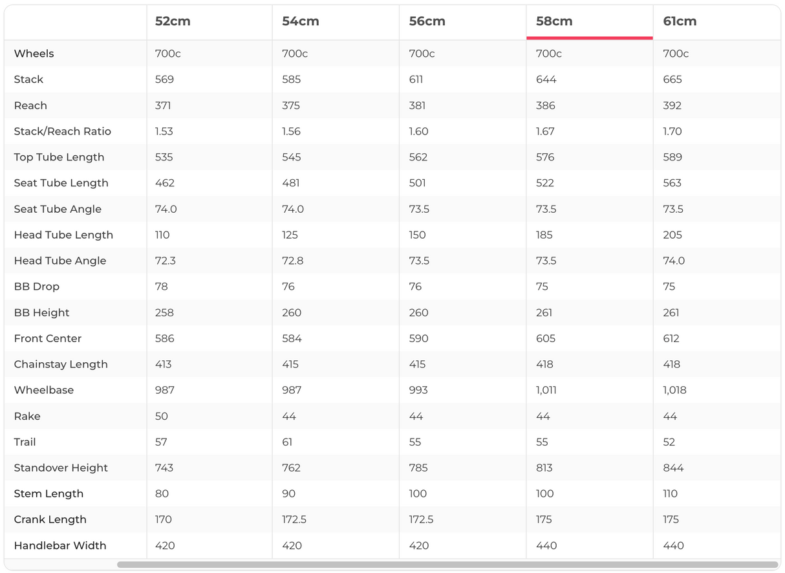Viewport: 785px width, 573px height.
Task: Click the Stack/Reach Ratio row label
Action: (63, 131)
